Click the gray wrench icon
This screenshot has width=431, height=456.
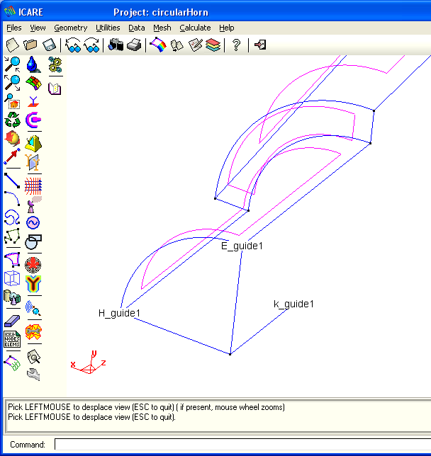(x=33, y=375)
